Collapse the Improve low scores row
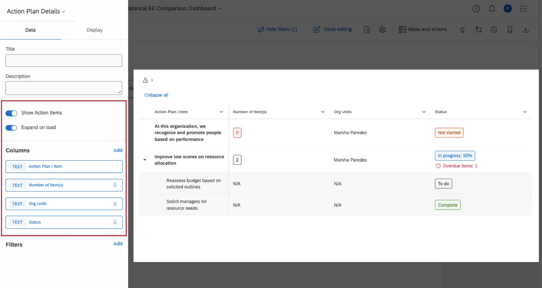This screenshot has width=542, height=288. click(145, 160)
